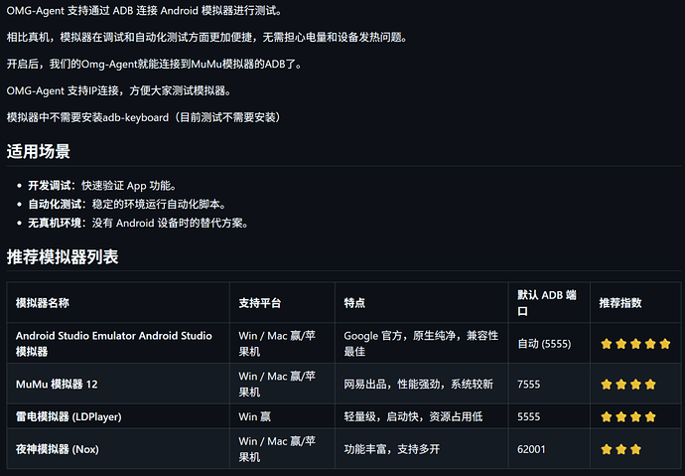This screenshot has height=476, width=685.
Task: Click the 推荐指数 column header
Action: point(620,302)
